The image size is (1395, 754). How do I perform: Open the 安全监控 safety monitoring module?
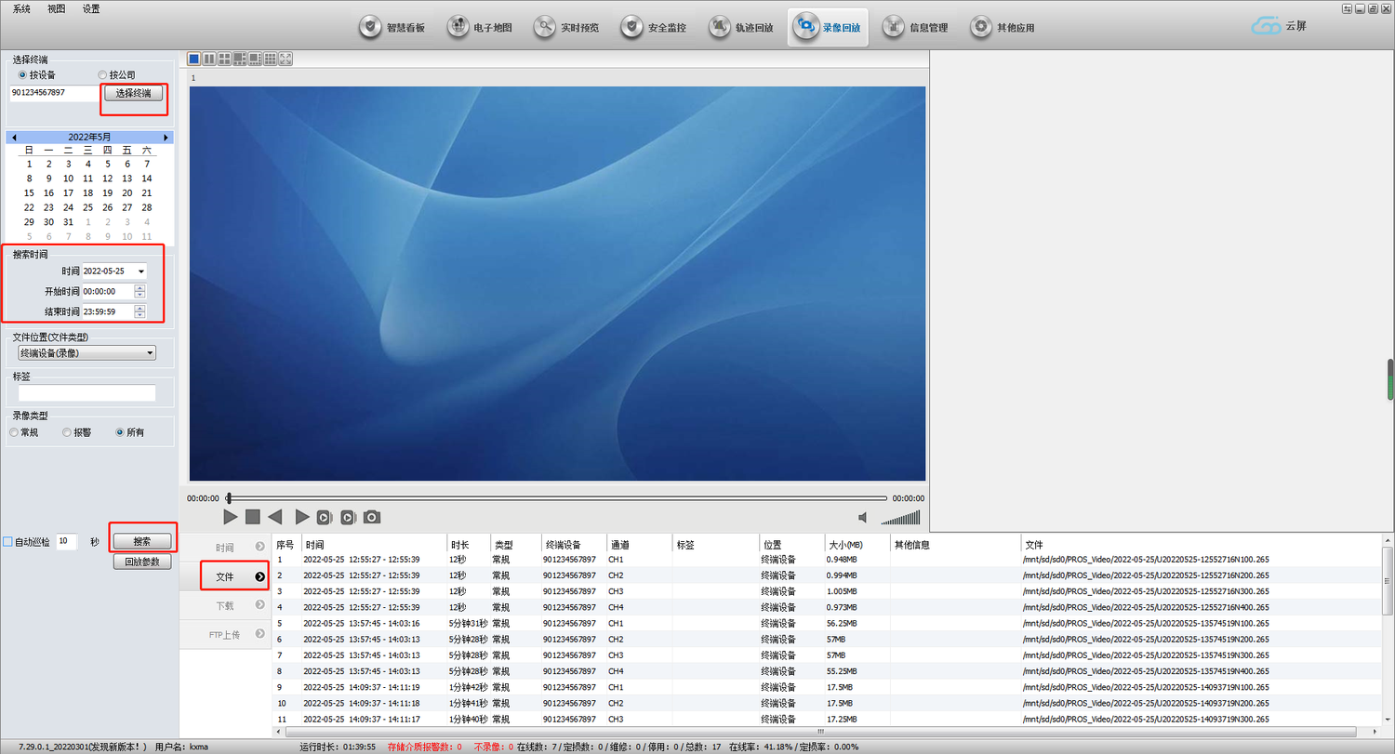[x=654, y=27]
